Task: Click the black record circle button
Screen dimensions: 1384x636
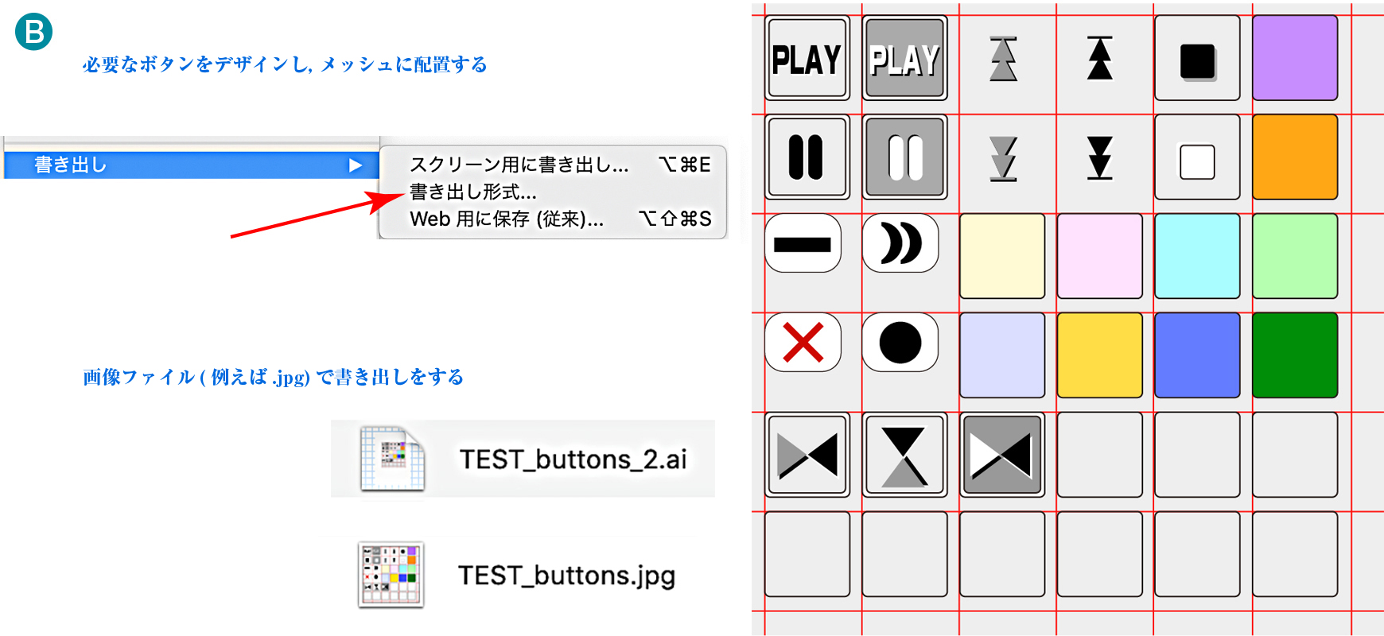Action: tap(900, 343)
